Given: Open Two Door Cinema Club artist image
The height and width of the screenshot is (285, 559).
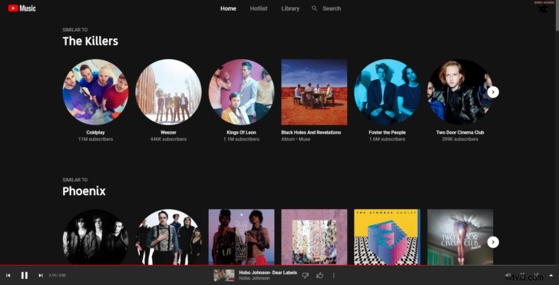Looking at the screenshot, I should click(x=460, y=92).
